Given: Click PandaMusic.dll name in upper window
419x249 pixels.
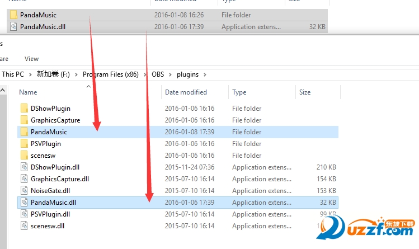Looking at the screenshot, I should point(43,27).
